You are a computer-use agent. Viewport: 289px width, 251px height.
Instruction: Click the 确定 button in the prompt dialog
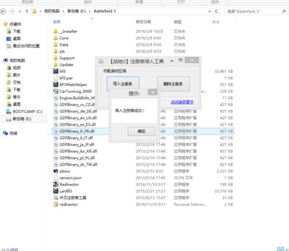142,131
